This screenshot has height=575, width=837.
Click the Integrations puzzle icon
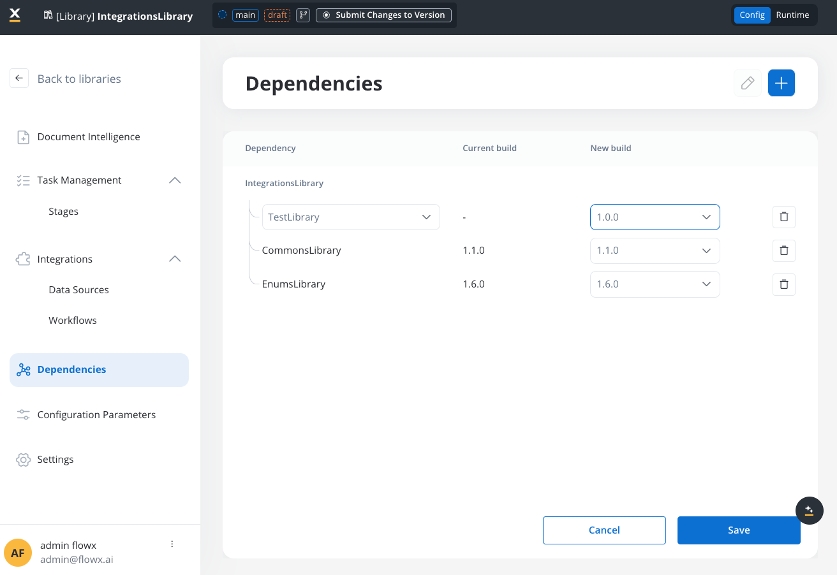[24, 259]
